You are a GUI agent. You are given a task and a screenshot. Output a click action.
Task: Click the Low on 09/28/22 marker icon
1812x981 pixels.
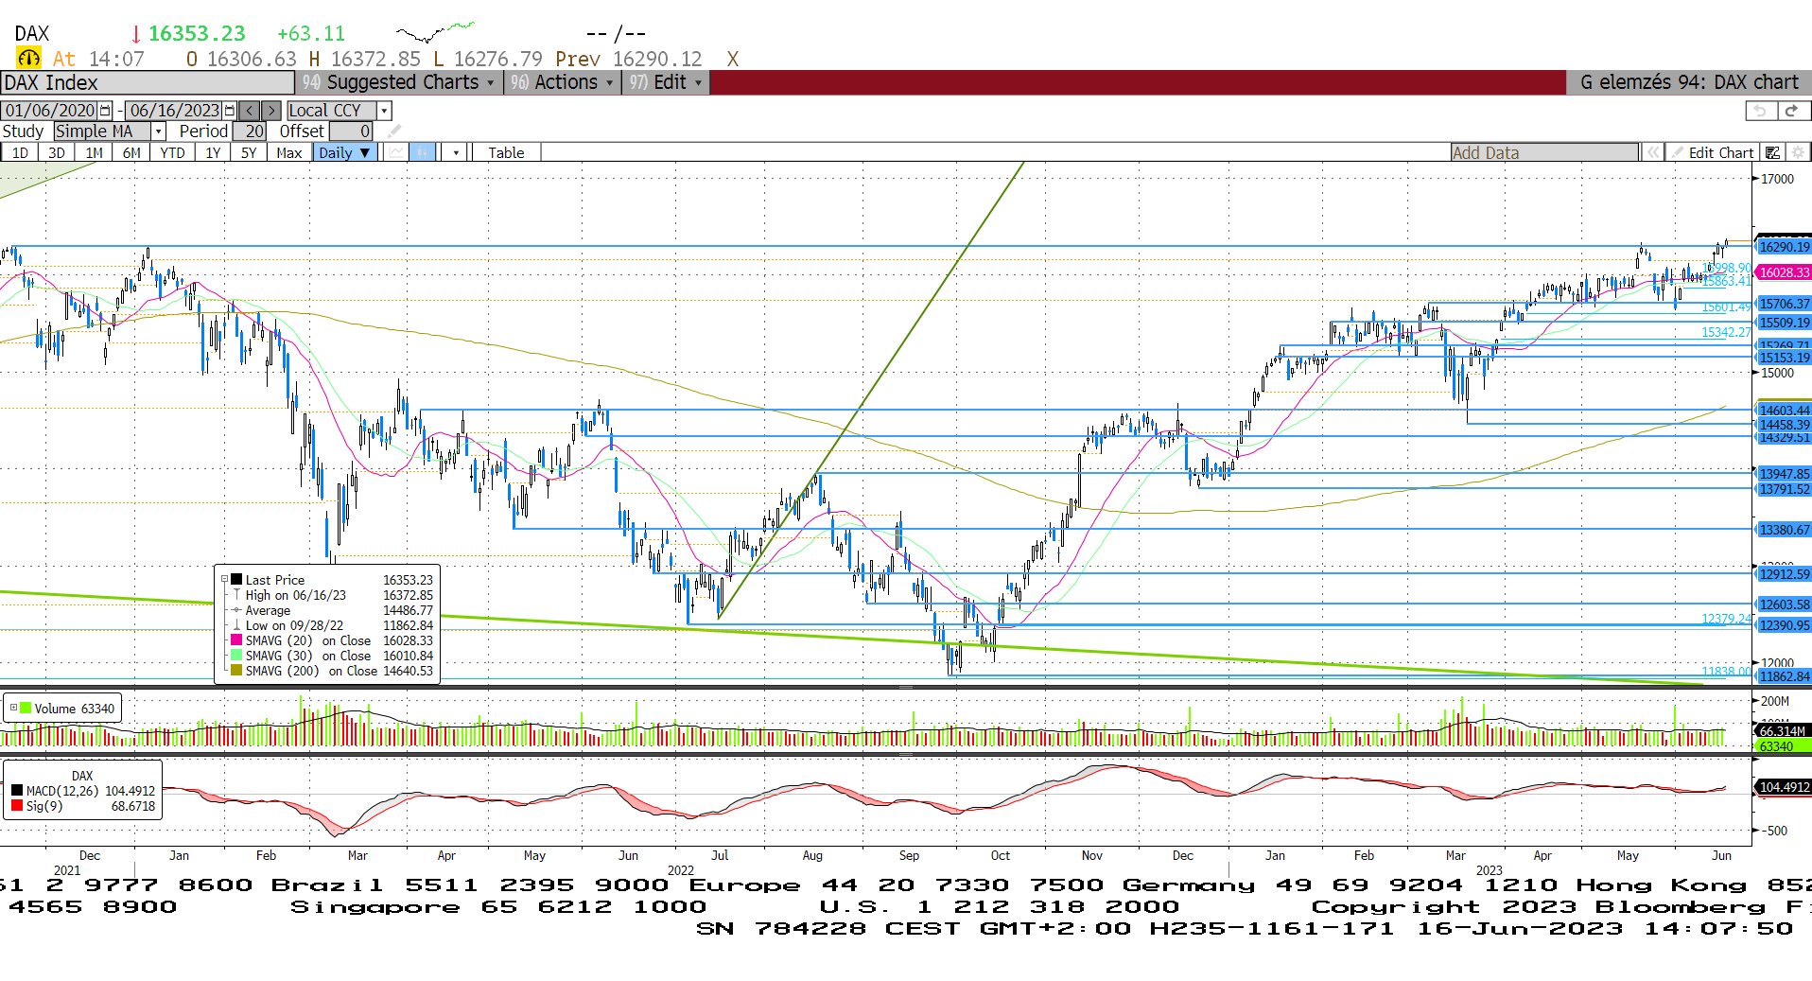click(236, 625)
